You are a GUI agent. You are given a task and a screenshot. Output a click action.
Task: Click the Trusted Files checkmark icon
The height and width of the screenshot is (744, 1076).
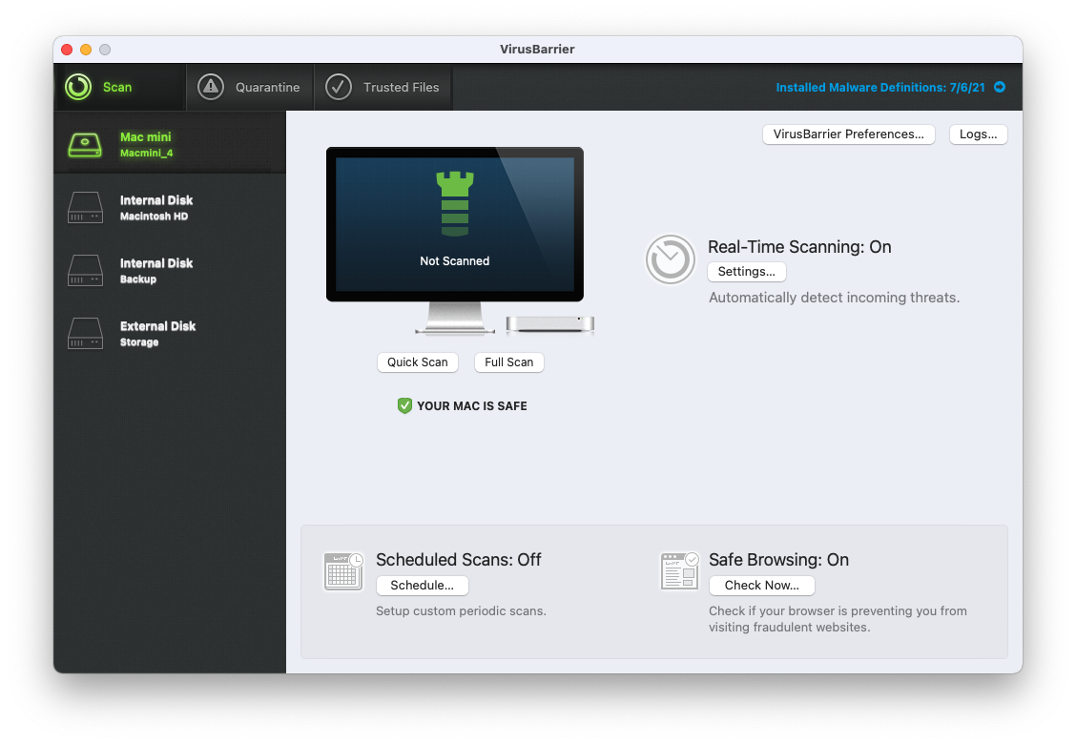point(339,87)
